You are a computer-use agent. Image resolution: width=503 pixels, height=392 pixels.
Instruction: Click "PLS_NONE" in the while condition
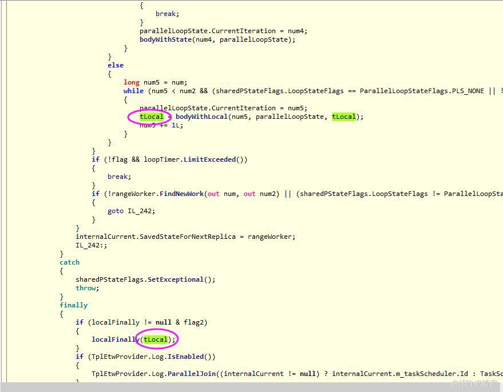(x=468, y=91)
